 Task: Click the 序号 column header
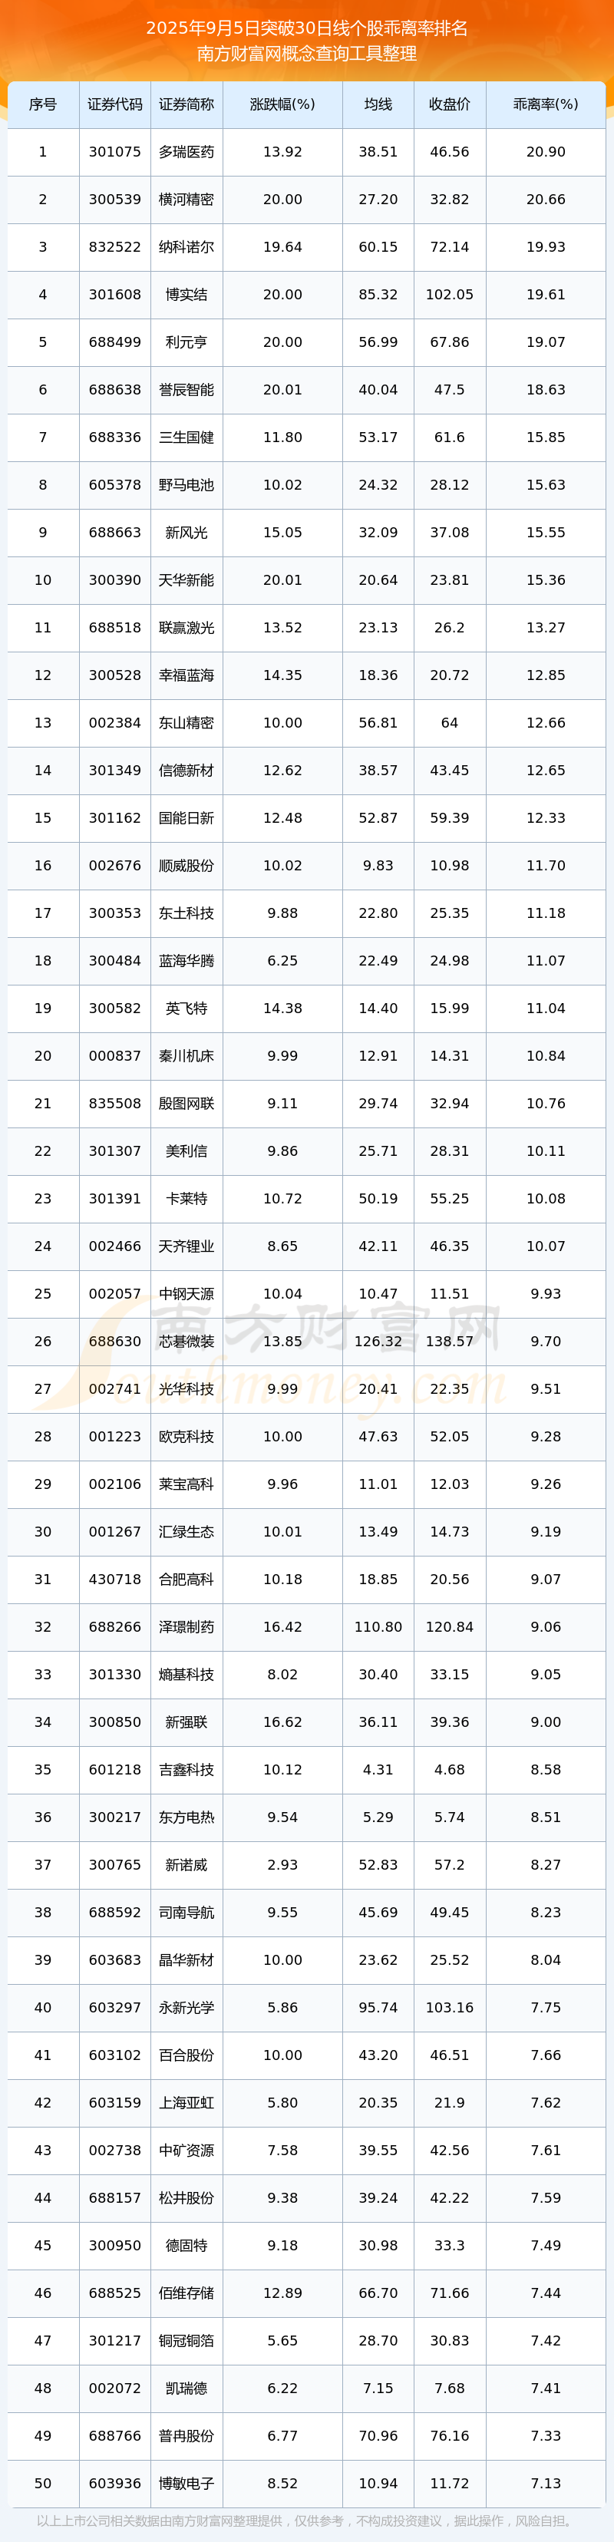point(42,104)
